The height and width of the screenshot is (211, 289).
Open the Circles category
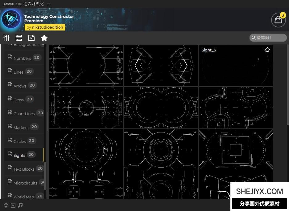click(x=20, y=141)
